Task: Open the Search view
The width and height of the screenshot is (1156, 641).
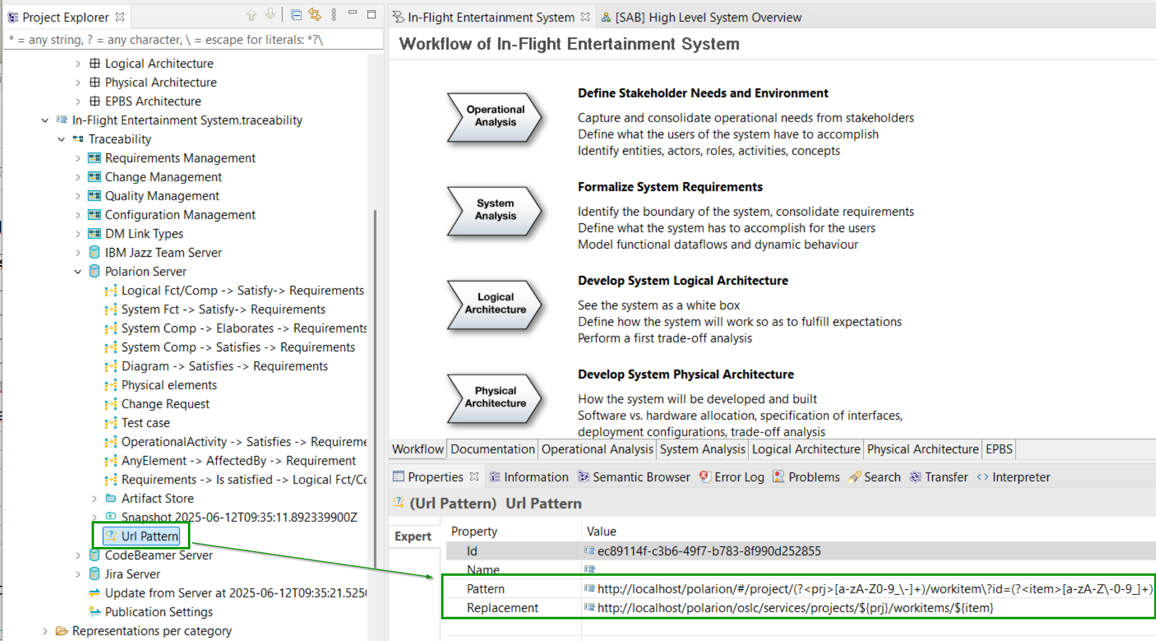Action: point(874,477)
